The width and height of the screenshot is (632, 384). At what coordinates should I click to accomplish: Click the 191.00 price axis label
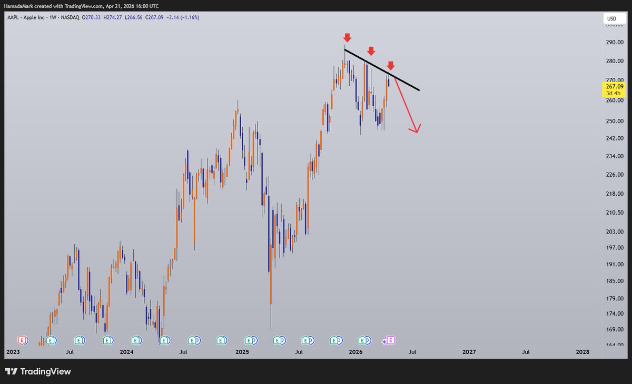(615, 264)
